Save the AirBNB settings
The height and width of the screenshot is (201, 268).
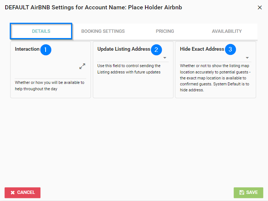click(x=248, y=192)
